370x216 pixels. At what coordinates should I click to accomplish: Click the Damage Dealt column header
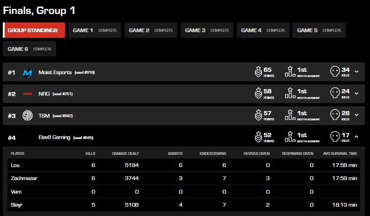pyautogui.click(x=125, y=153)
